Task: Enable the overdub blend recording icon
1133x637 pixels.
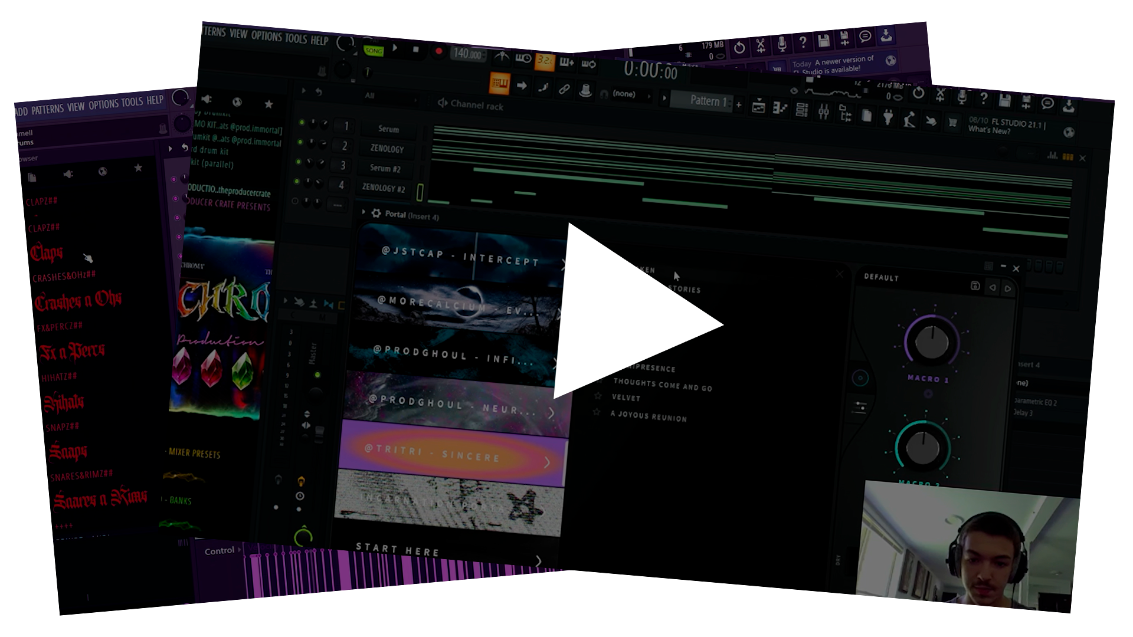Action: point(566,62)
